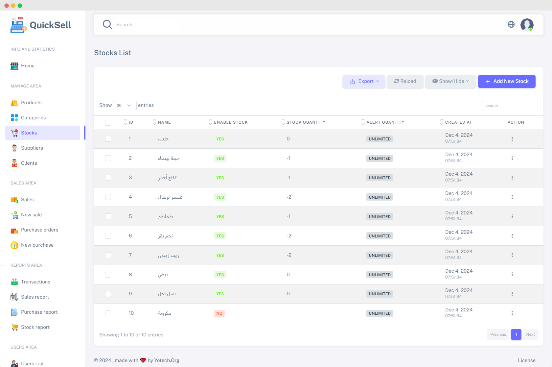552x367 pixels.
Task: Click the Purchase orders boxes icon
Action: tap(14, 230)
